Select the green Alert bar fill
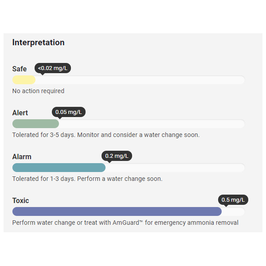266x266 pixels. click(35, 124)
